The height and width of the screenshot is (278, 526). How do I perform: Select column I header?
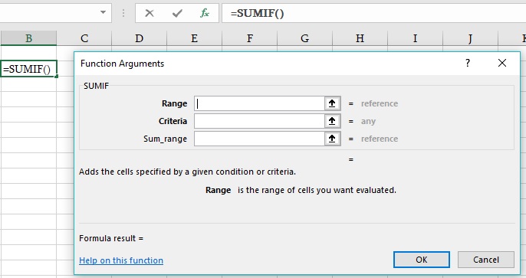(415, 38)
